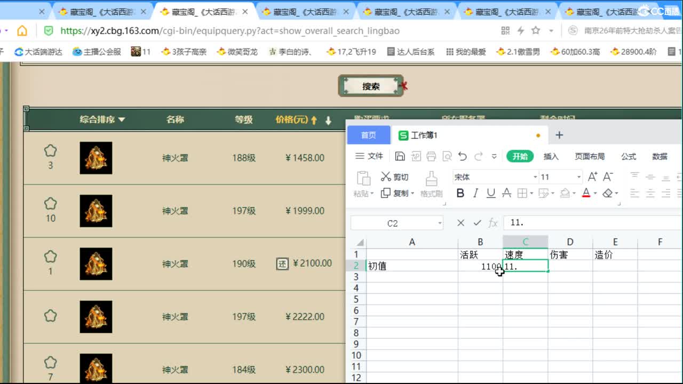
Task: Open Print Preview in WPS toolbar
Action: [447, 156]
